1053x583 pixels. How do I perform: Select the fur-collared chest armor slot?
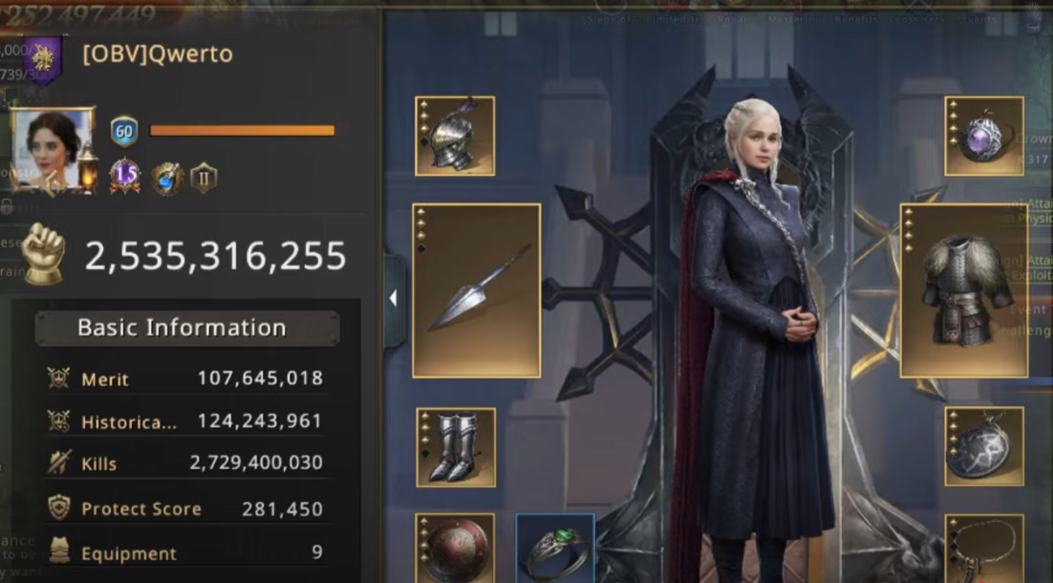point(964,290)
